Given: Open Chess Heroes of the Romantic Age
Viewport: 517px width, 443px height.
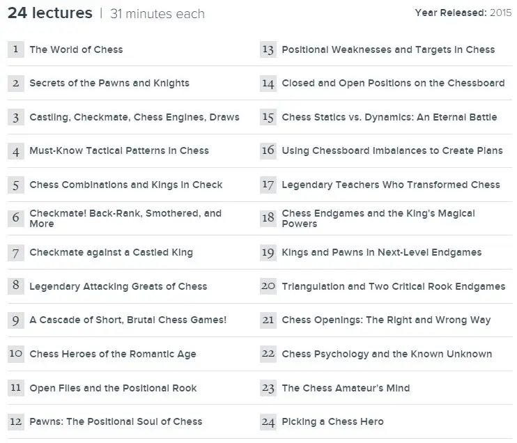Looking at the screenshot, I should click(113, 354).
